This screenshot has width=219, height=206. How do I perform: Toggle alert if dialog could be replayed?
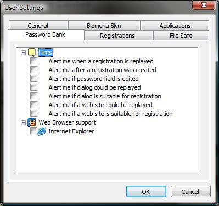[34, 87]
